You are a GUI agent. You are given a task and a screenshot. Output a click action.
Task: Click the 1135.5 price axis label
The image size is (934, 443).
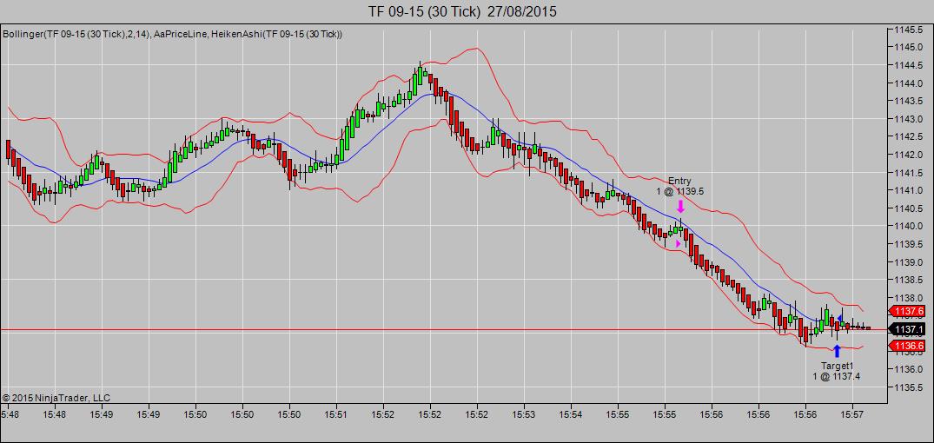click(x=909, y=387)
